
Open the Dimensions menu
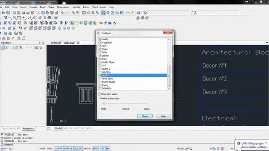tap(63, 7)
